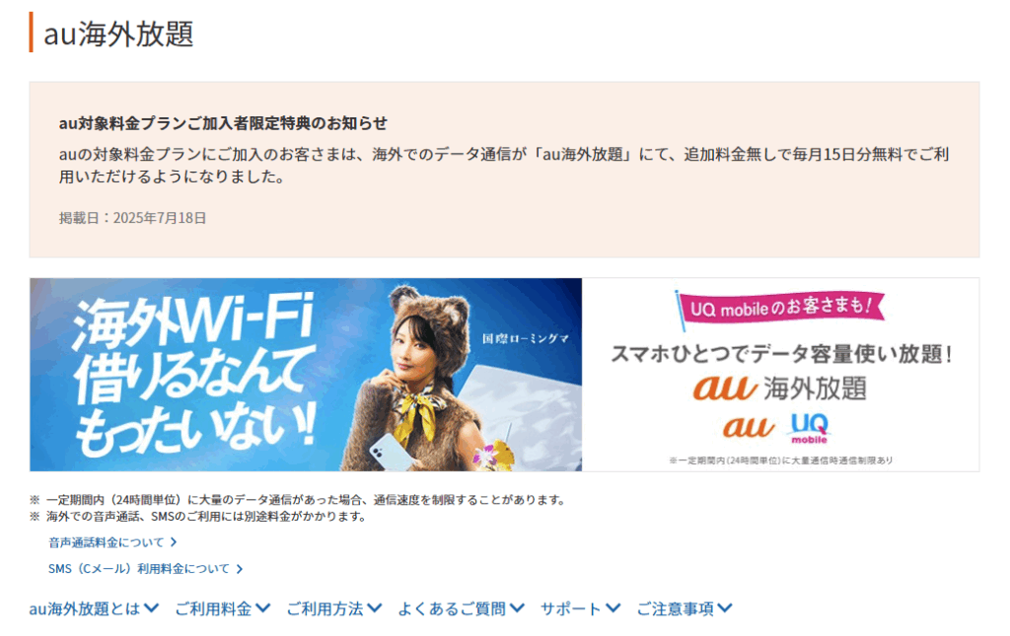Click the UQ mobileのお客さまも pink ribbon

(x=780, y=309)
